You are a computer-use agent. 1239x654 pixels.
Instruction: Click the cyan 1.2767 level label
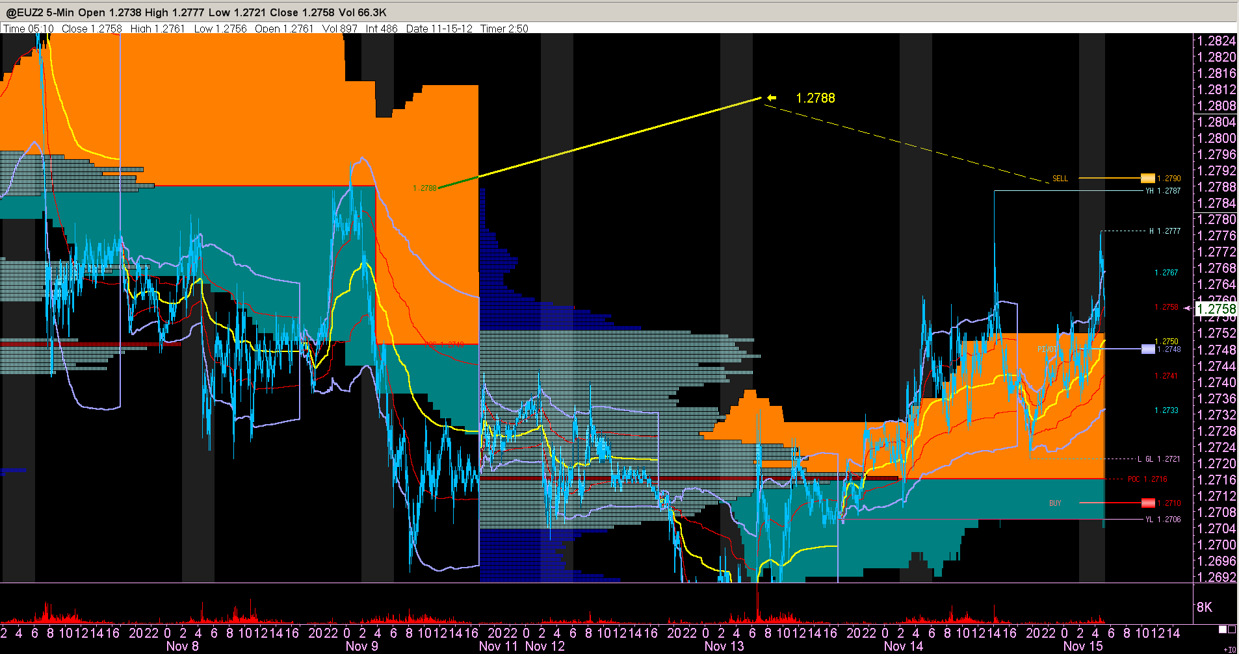(x=1166, y=273)
